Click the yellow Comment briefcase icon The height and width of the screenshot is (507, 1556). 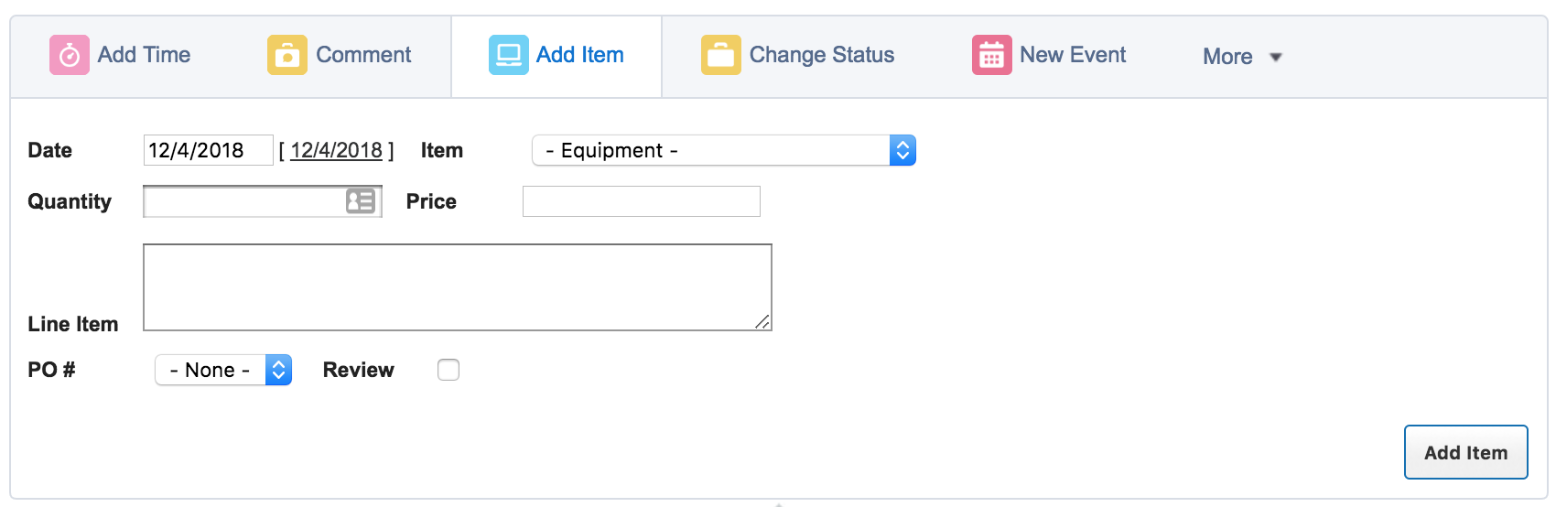coord(286,55)
